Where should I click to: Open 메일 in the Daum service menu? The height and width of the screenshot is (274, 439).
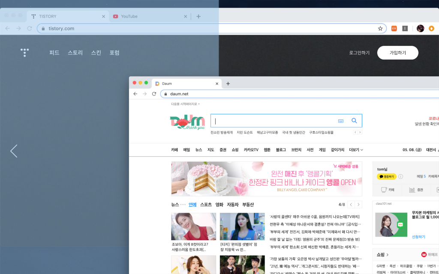[186, 150]
